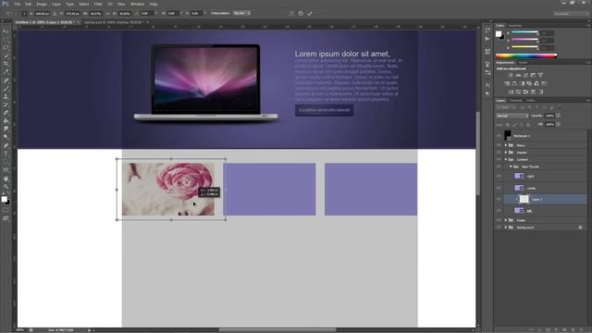
Task: Open the Interpolation dropdown
Action: pyautogui.click(x=241, y=13)
